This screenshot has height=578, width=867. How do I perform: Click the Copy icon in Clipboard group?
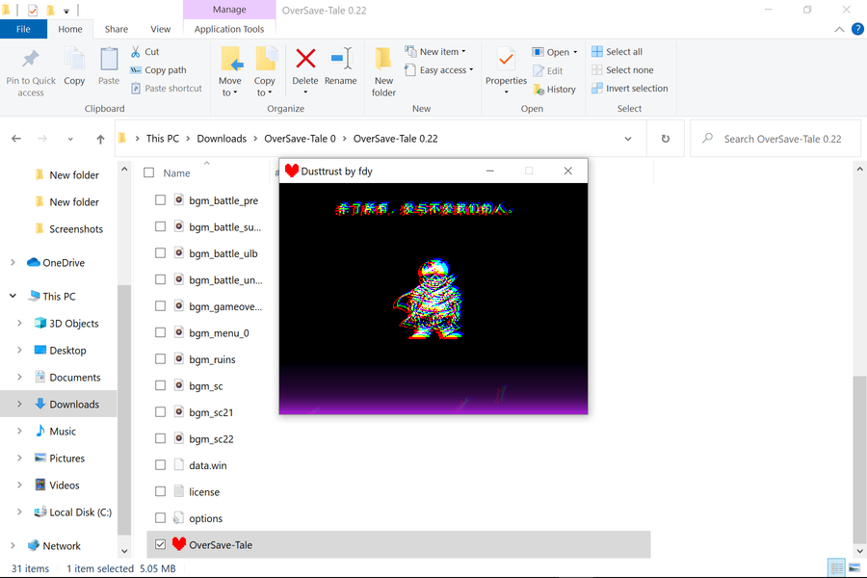74,59
